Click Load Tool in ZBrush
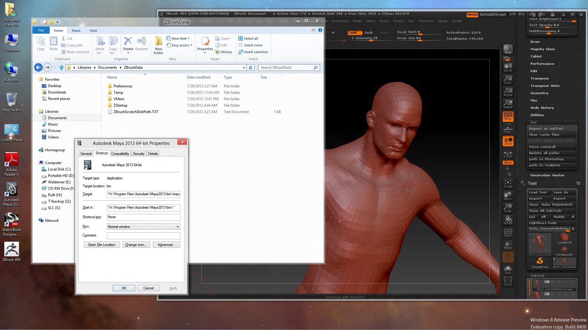Image resolution: width=588 pixels, height=330 pixels. coord(539,193)
